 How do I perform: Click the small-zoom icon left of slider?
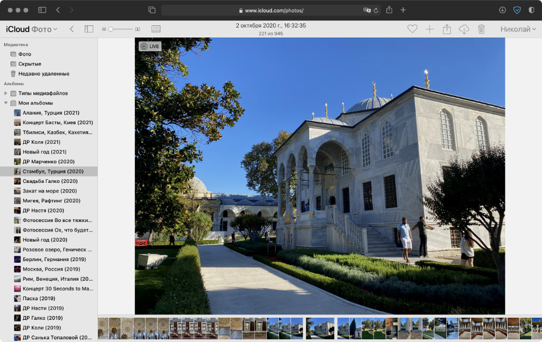(104, 29)
